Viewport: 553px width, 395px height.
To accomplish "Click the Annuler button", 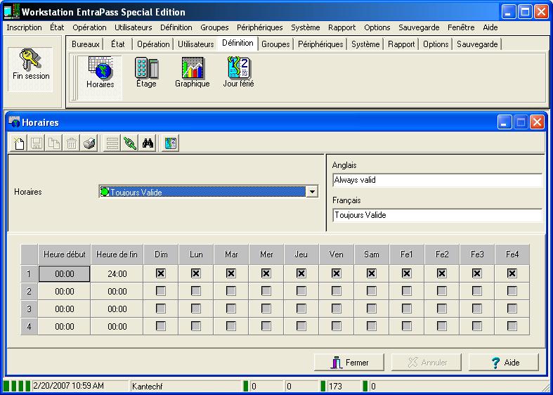I will [426, 362].
